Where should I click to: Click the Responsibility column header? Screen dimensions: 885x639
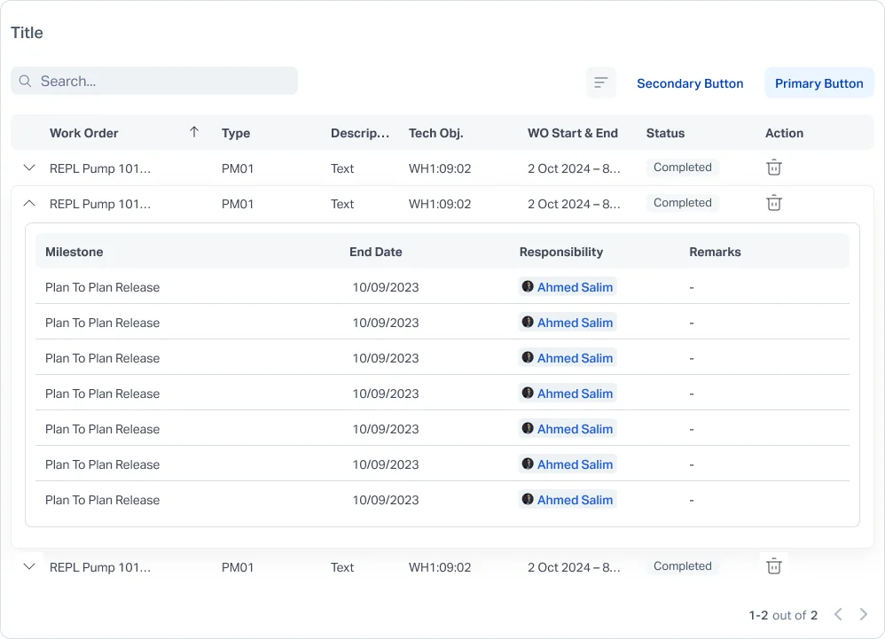pyautogui.click(x=561, y=252)
